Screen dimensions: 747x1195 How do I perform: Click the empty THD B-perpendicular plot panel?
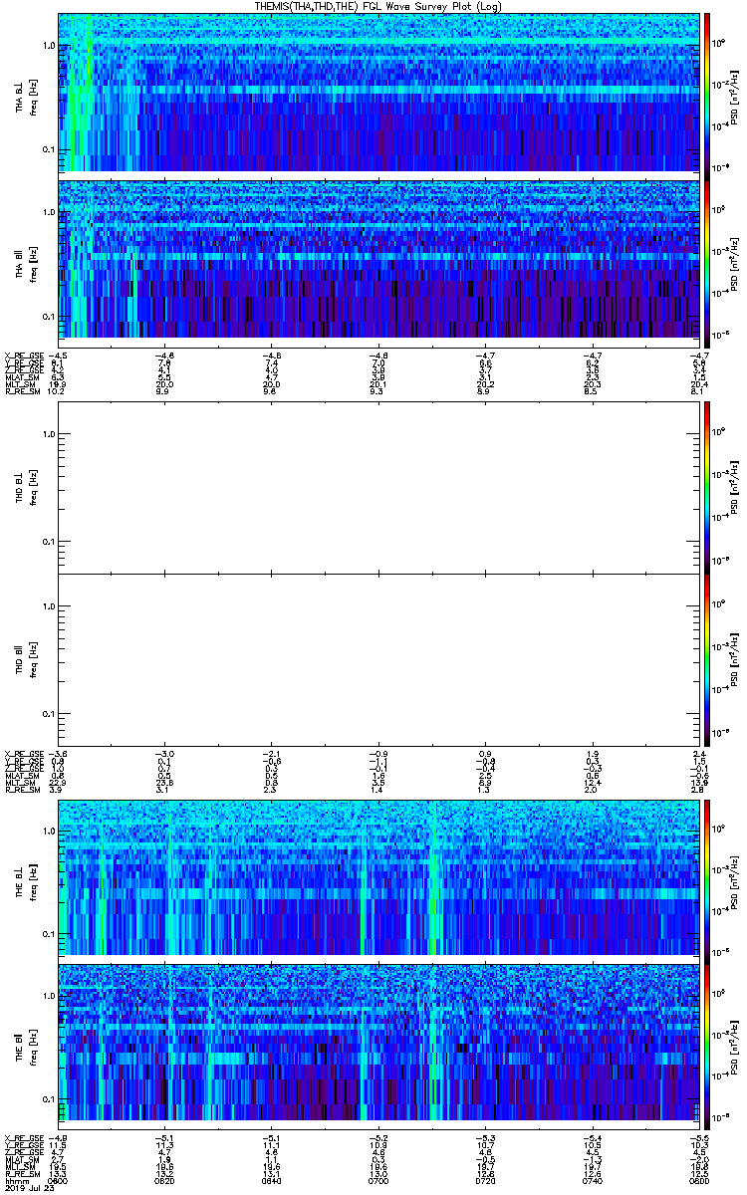377,487
